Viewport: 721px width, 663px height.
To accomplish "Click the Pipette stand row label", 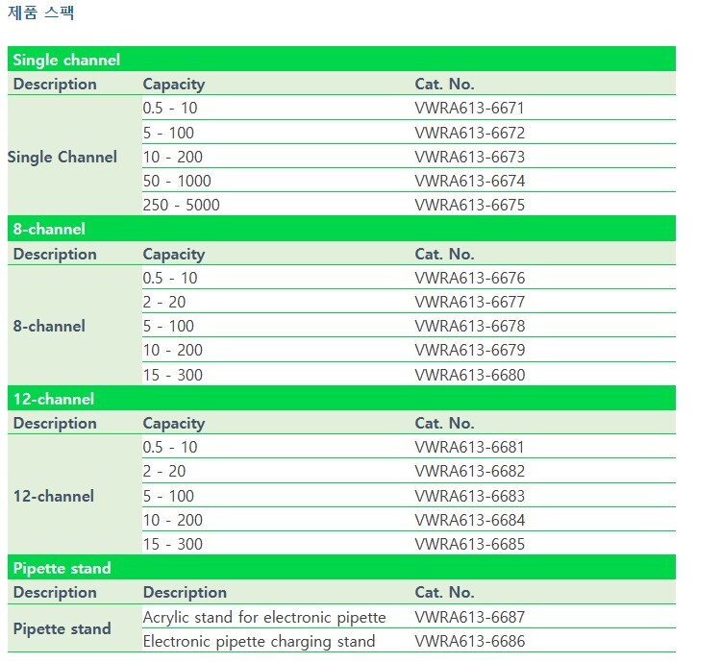I will pos(62,628).
